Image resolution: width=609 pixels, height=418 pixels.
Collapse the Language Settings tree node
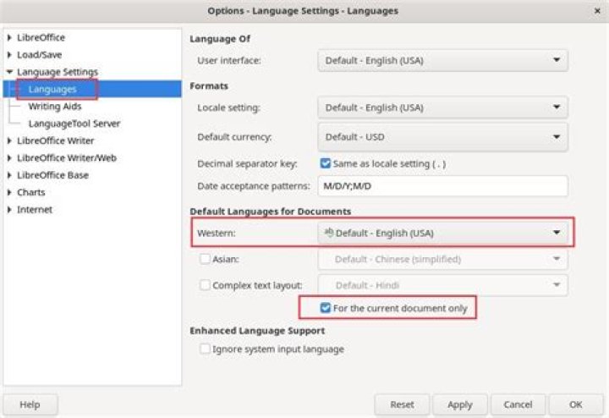[x=9, y=72]
